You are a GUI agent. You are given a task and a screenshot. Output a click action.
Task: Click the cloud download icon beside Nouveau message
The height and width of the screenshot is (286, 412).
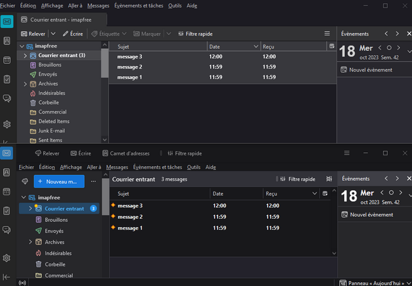[25, 181]
